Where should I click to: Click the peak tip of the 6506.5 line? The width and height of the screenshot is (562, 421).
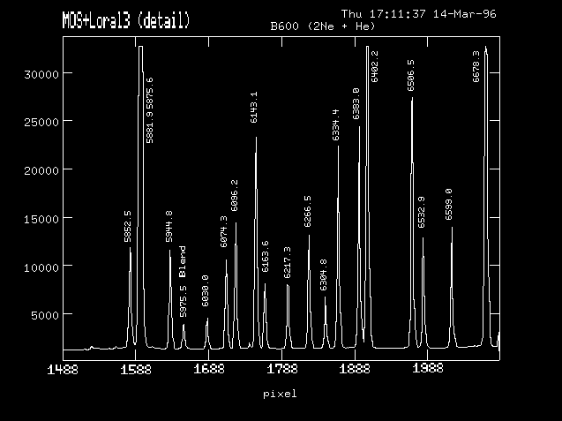(x=412, y=98)
